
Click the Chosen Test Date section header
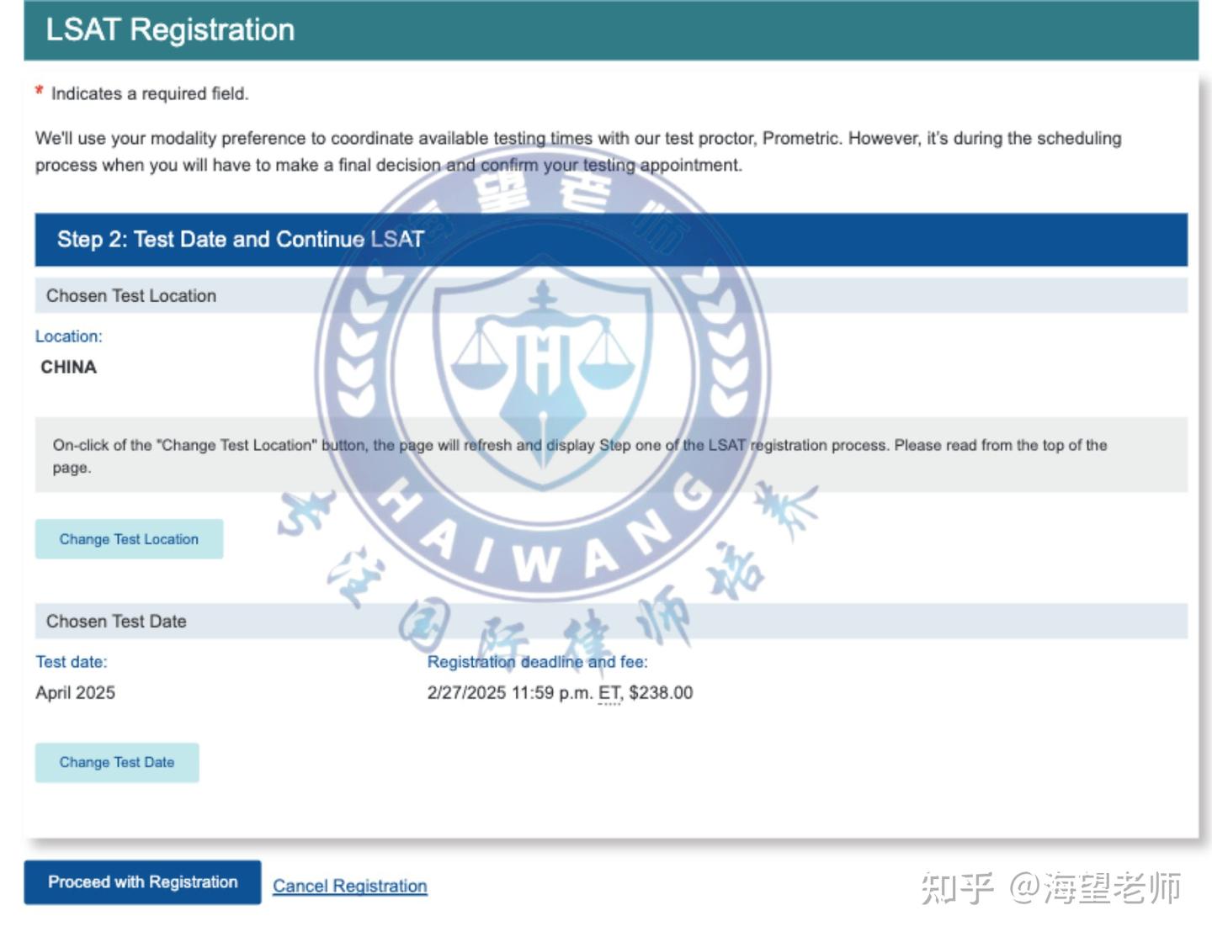[x=611, y=622]
